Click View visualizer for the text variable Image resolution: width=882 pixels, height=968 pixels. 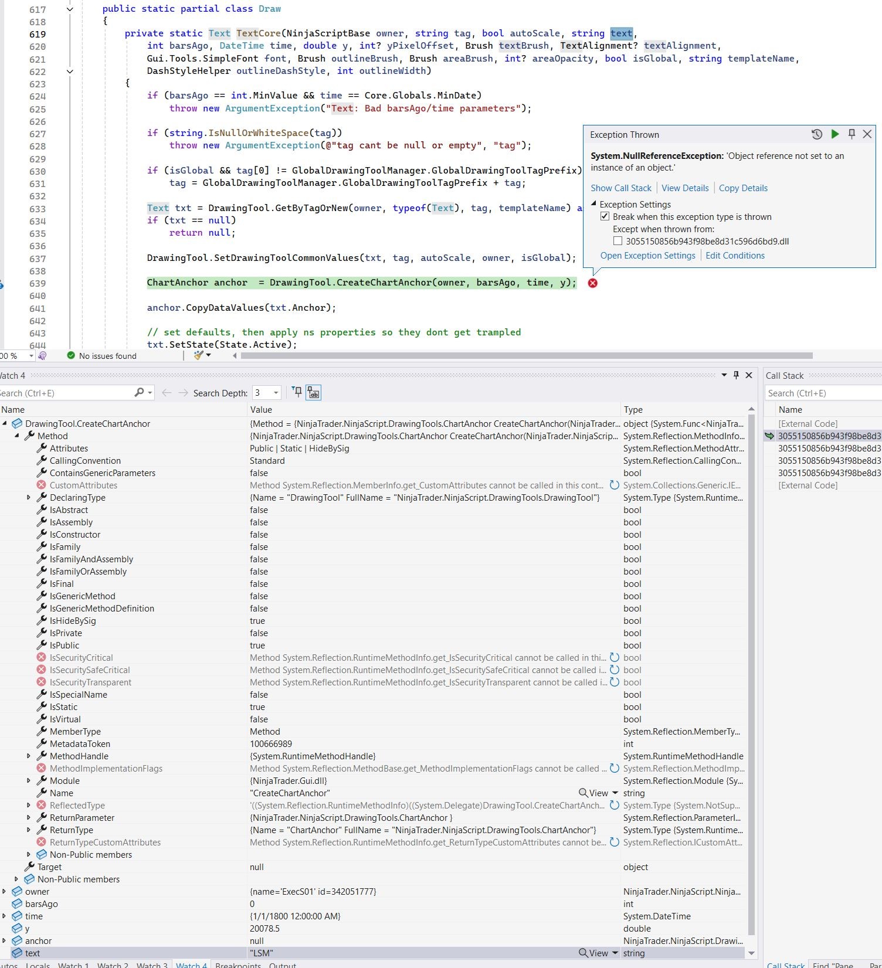pos(593,953)
